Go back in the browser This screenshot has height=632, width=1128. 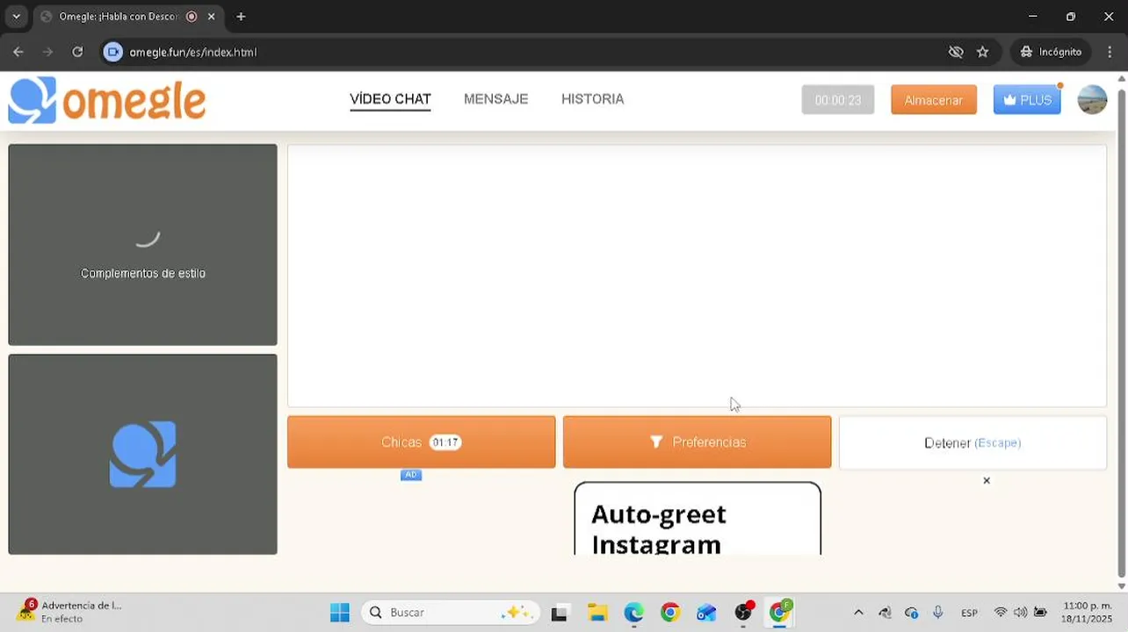18,52
